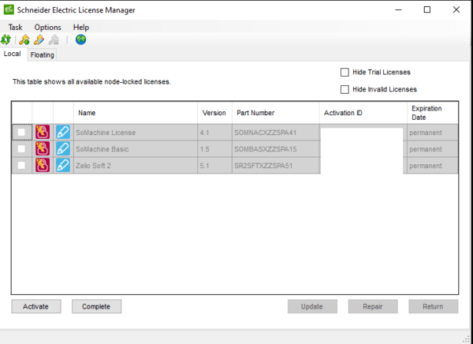Click the activate license key toolbar icon
The image size is (473, 344).
24,39
